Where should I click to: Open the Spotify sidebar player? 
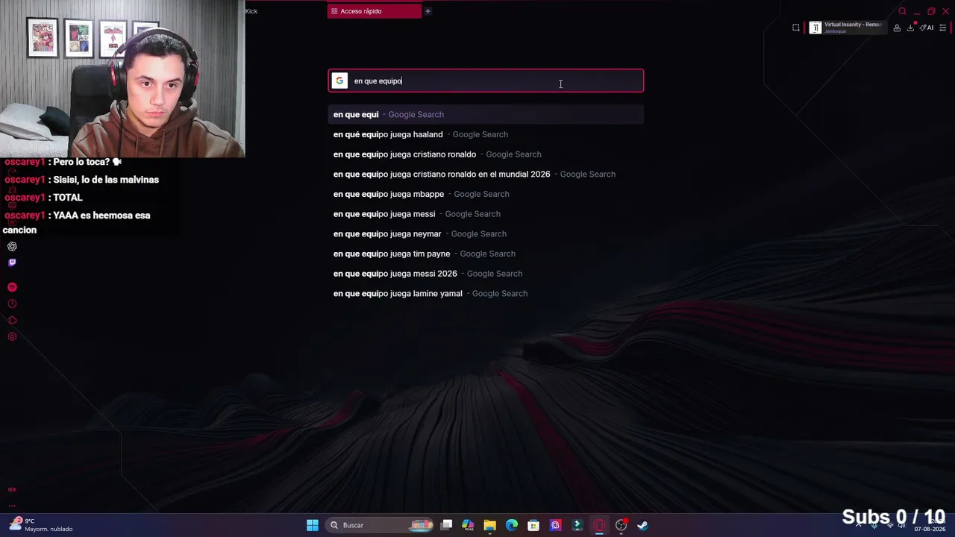[x=12, y=287]
